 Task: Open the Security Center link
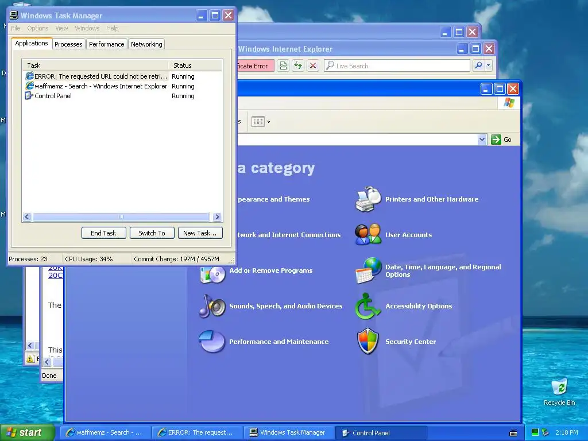tap(411, 342)
